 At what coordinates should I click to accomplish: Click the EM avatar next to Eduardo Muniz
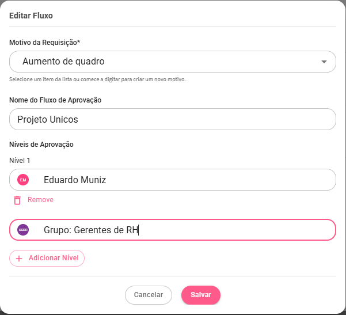23,180
